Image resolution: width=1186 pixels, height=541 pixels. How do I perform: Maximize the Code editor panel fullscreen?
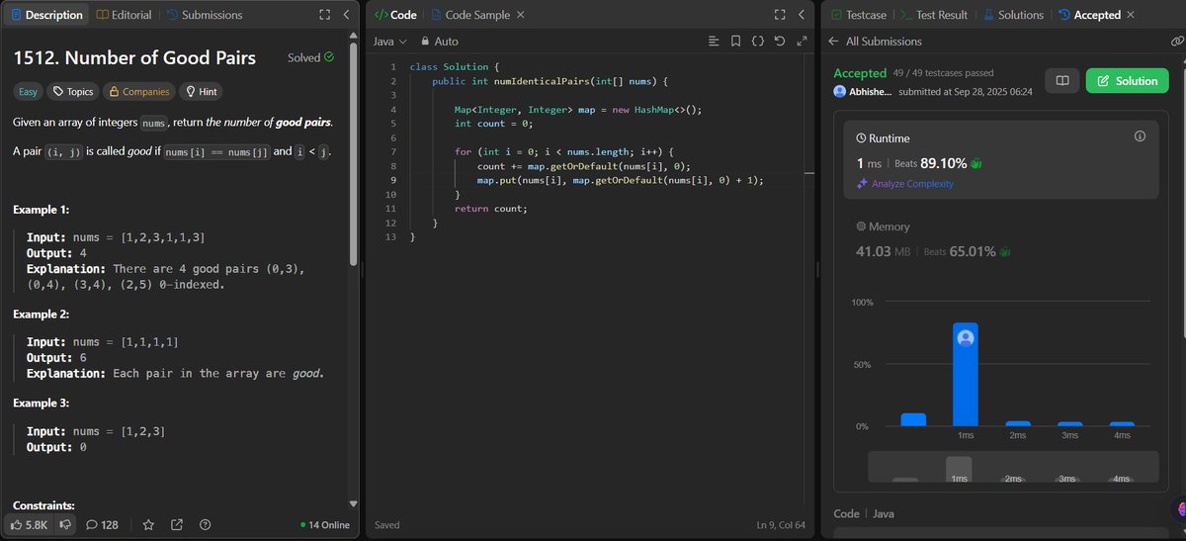(779, 15)
